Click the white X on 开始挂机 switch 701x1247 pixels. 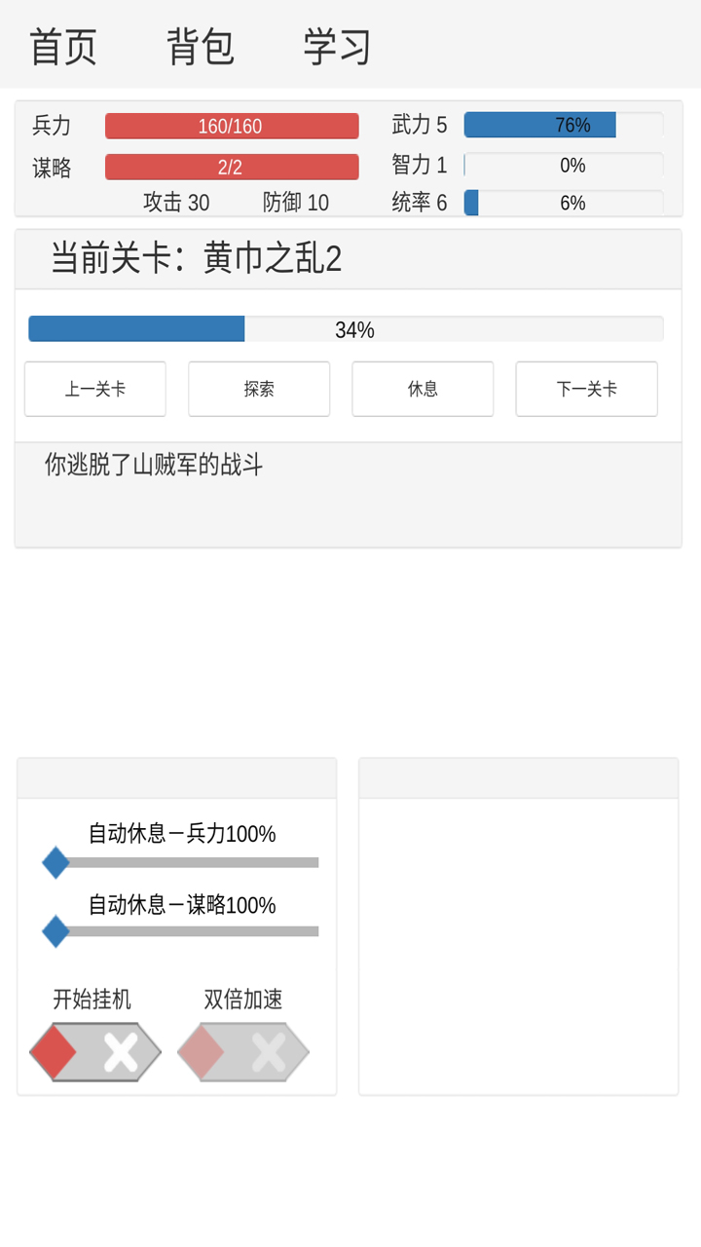pos(121,1052)
